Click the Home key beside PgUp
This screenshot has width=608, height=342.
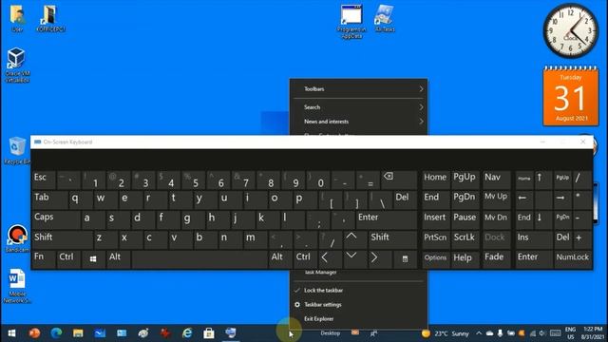(x=435, y=180)
